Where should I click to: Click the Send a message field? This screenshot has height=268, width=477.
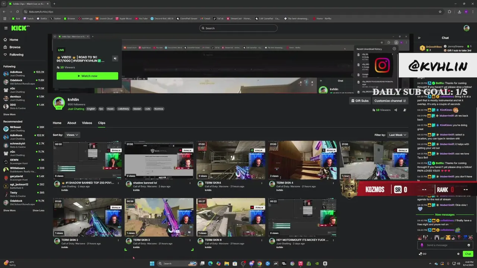click(445, 245)
